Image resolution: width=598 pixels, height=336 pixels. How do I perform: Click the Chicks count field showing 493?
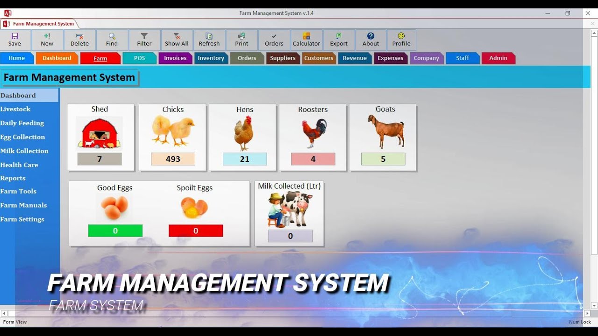[173, 159]
